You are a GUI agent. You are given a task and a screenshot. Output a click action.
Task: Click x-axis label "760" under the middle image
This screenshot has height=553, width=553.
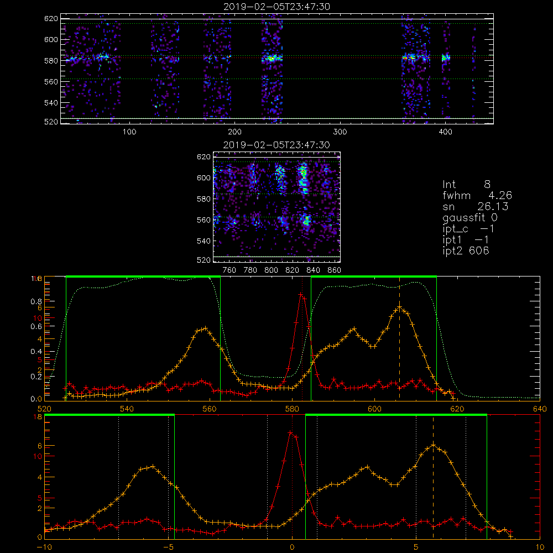pos(229,270)
